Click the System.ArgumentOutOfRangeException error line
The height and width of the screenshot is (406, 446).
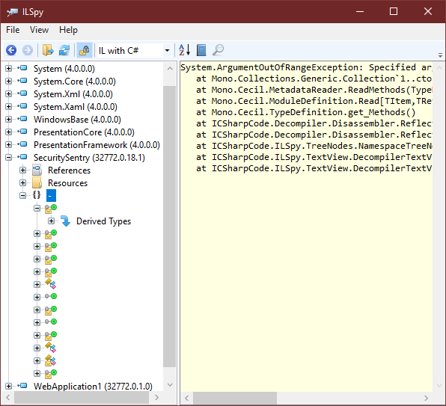[x=306, y=67]
